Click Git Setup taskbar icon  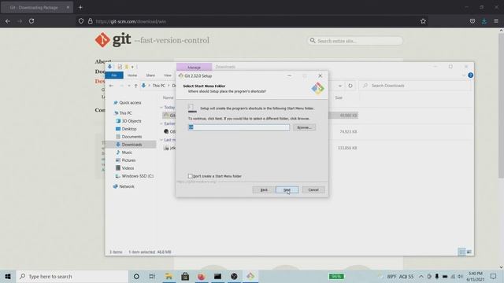pyautogui.click(x=250, y=276)
